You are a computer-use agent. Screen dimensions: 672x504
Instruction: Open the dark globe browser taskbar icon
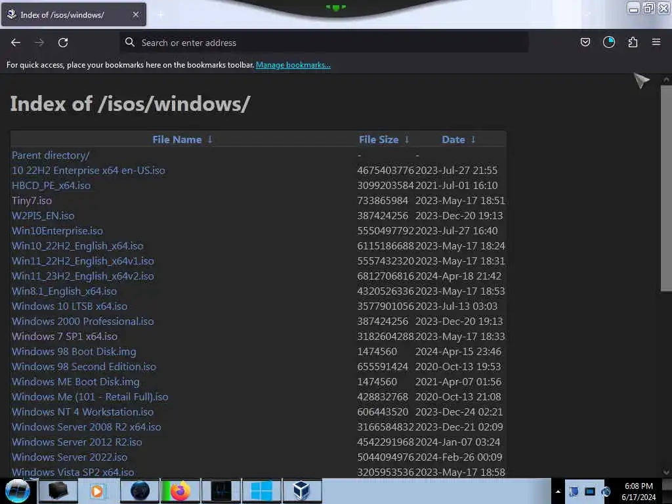(x=140, y=491)
